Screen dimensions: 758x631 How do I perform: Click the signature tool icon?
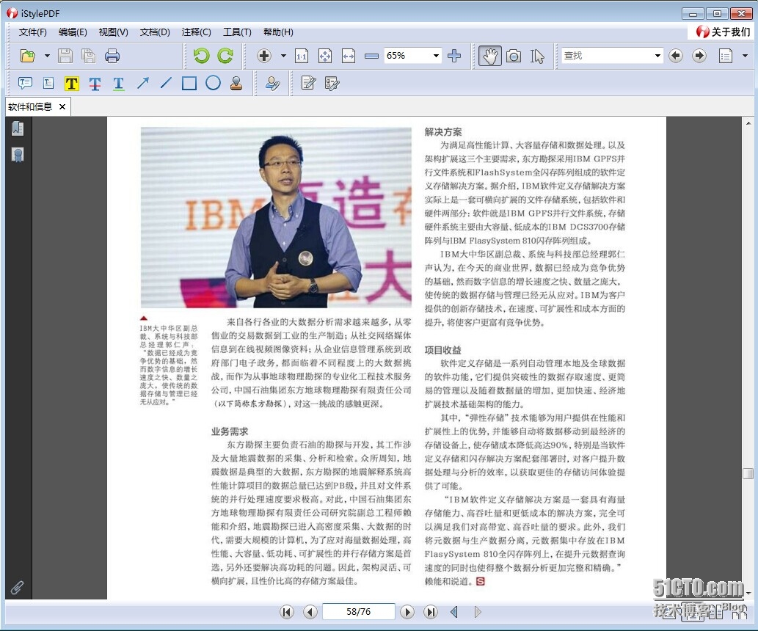(272, 84)
